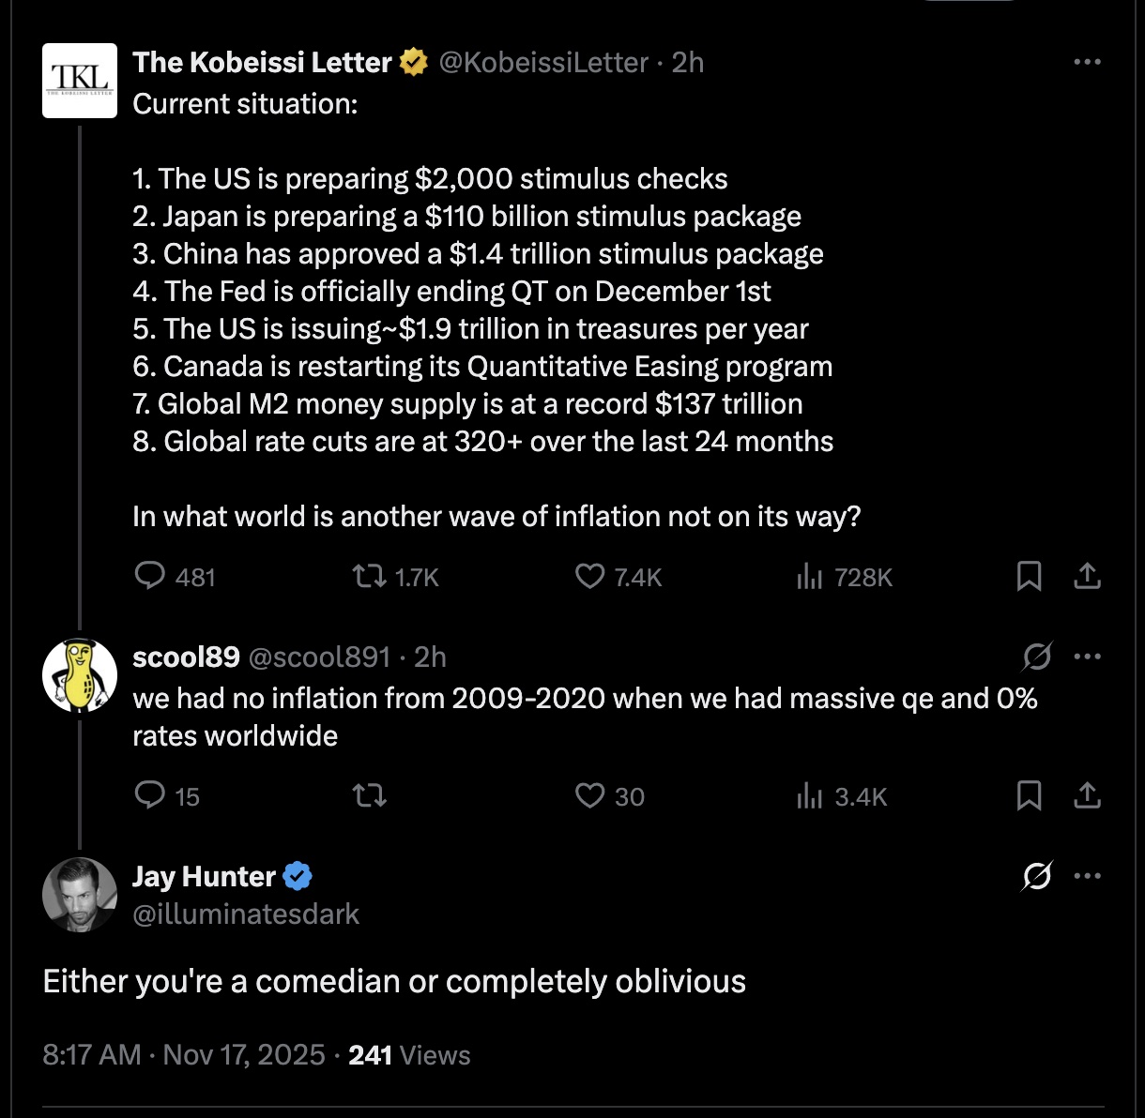Viewport: 1145px width, 1118px height.
Task: Like scool89's reply
Action: (589, 796)
